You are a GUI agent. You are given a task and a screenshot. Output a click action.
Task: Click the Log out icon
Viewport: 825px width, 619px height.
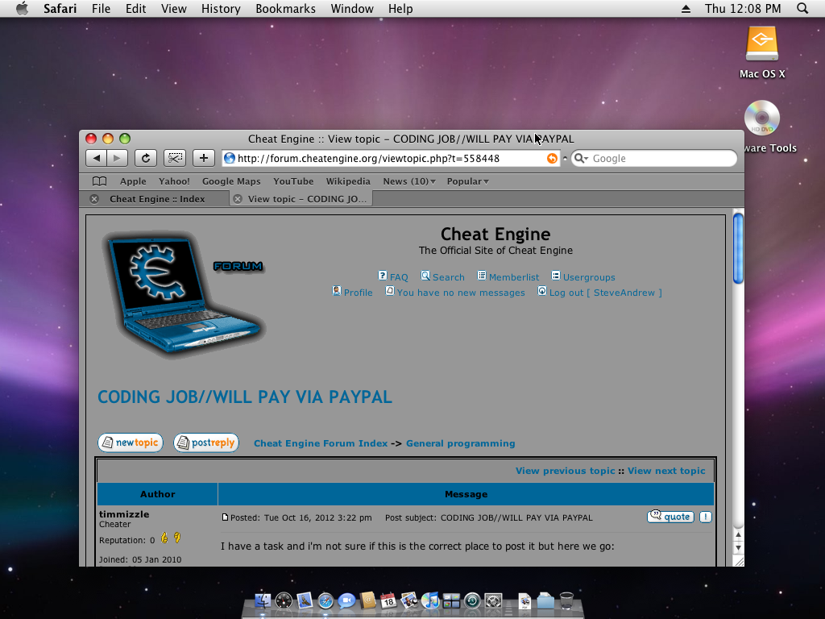point(541,292)
